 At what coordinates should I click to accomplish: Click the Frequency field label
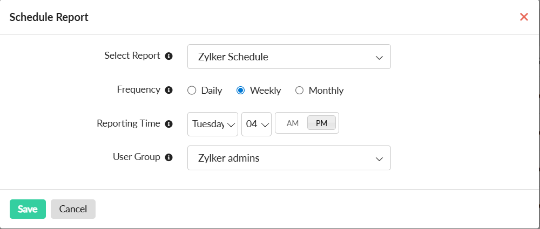point(139,89)
